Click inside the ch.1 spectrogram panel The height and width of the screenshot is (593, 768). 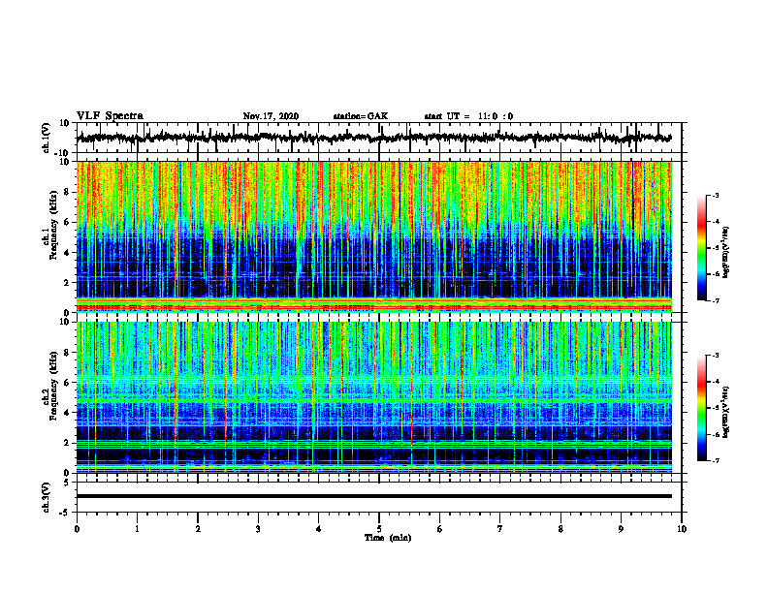click(373, 236)
